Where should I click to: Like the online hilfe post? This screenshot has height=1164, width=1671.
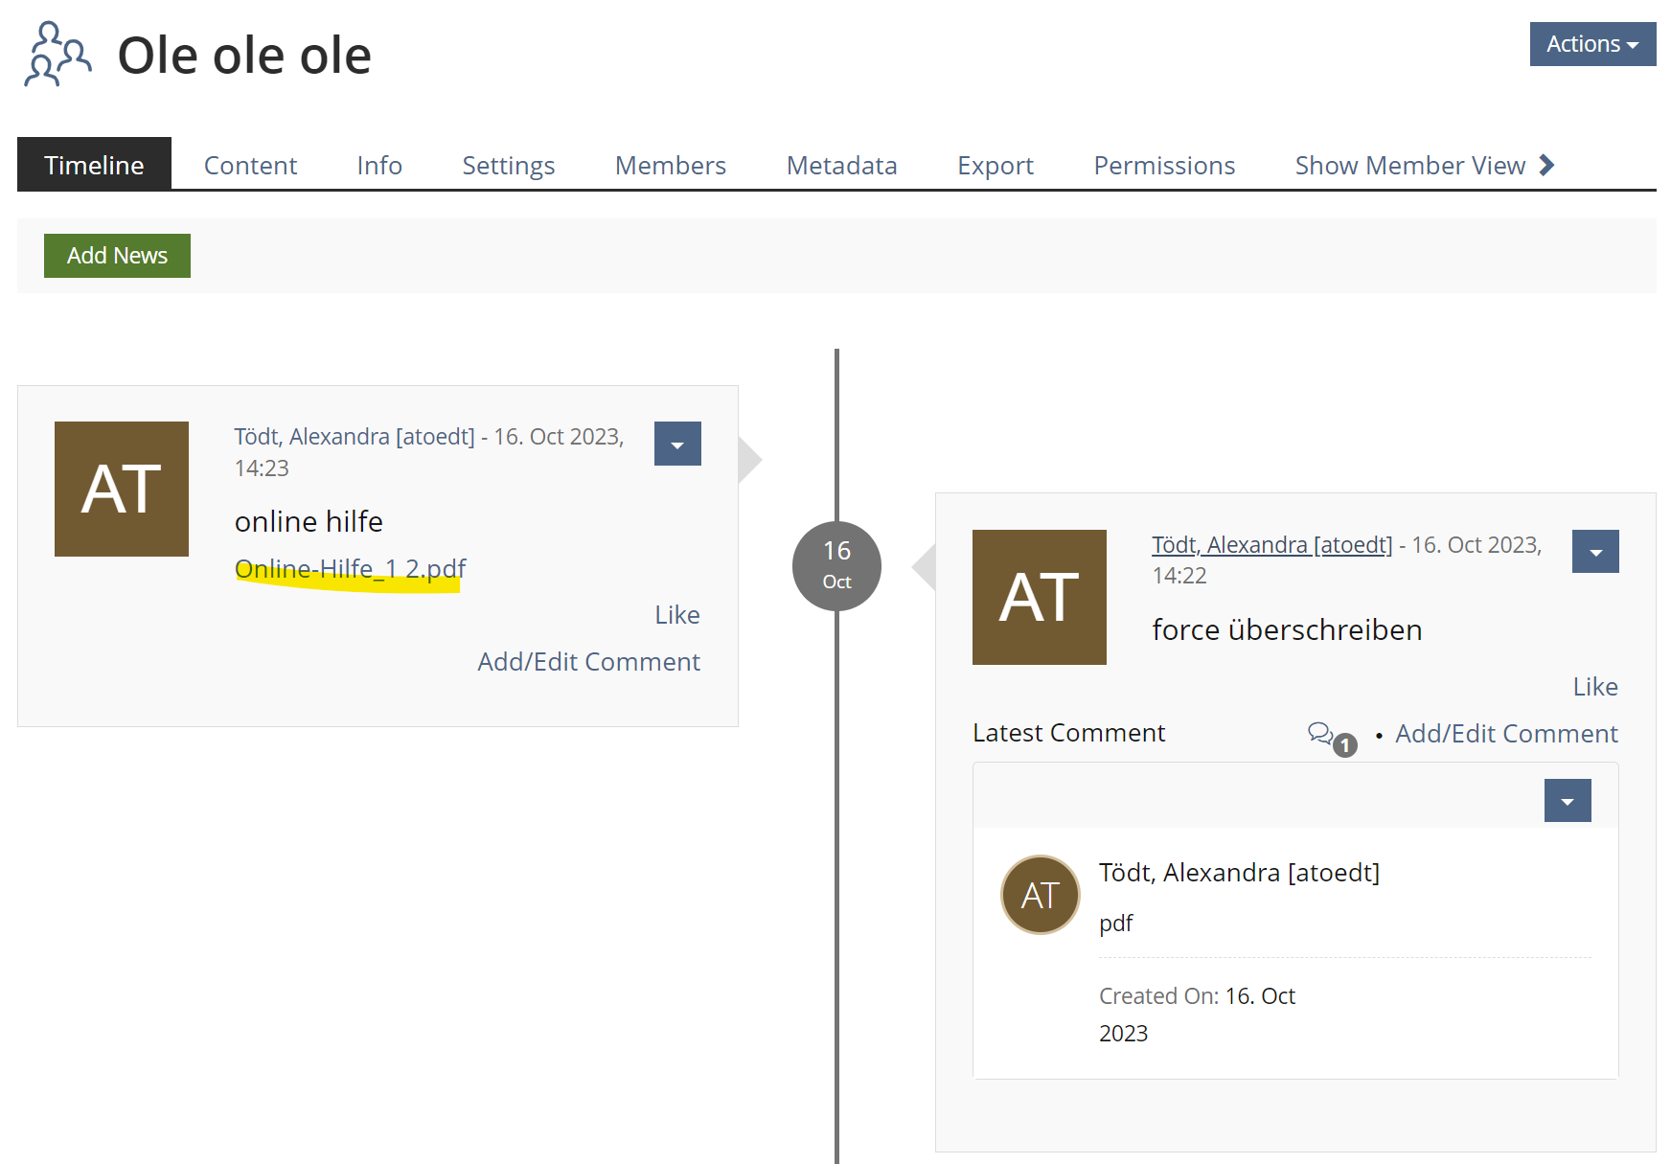coord(676,615)
